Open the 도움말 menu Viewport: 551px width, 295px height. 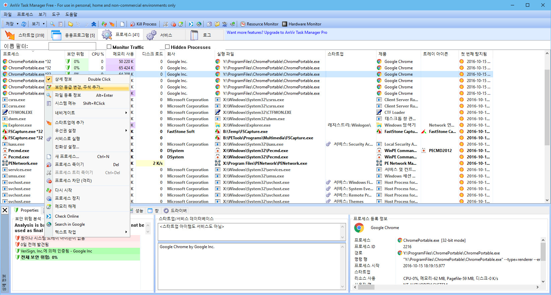(x=71, y=14)
